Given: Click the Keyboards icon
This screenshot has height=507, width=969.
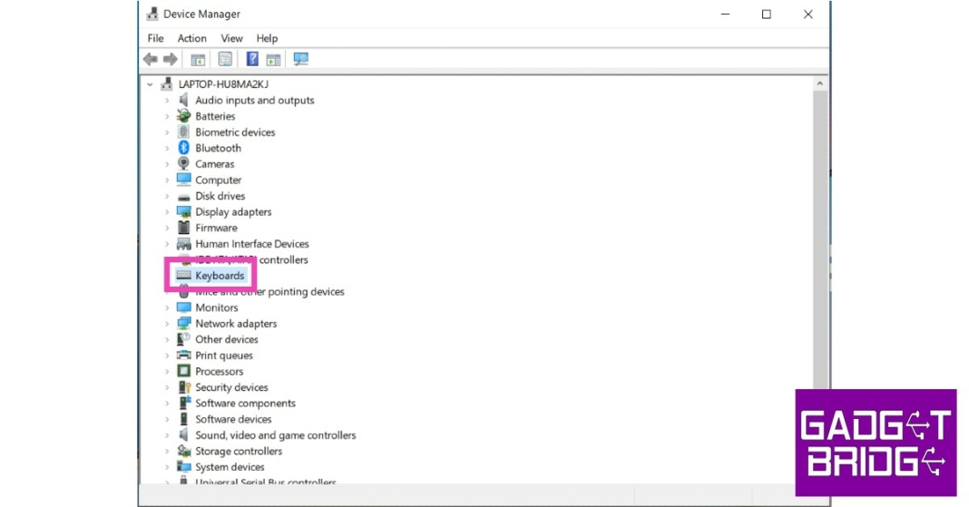Looking at the screenshot, I should (183, 276).
